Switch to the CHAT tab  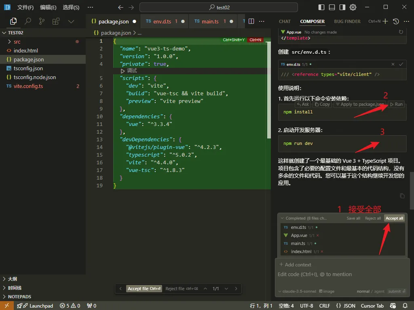pyautogui.click(x=285, y=21)
